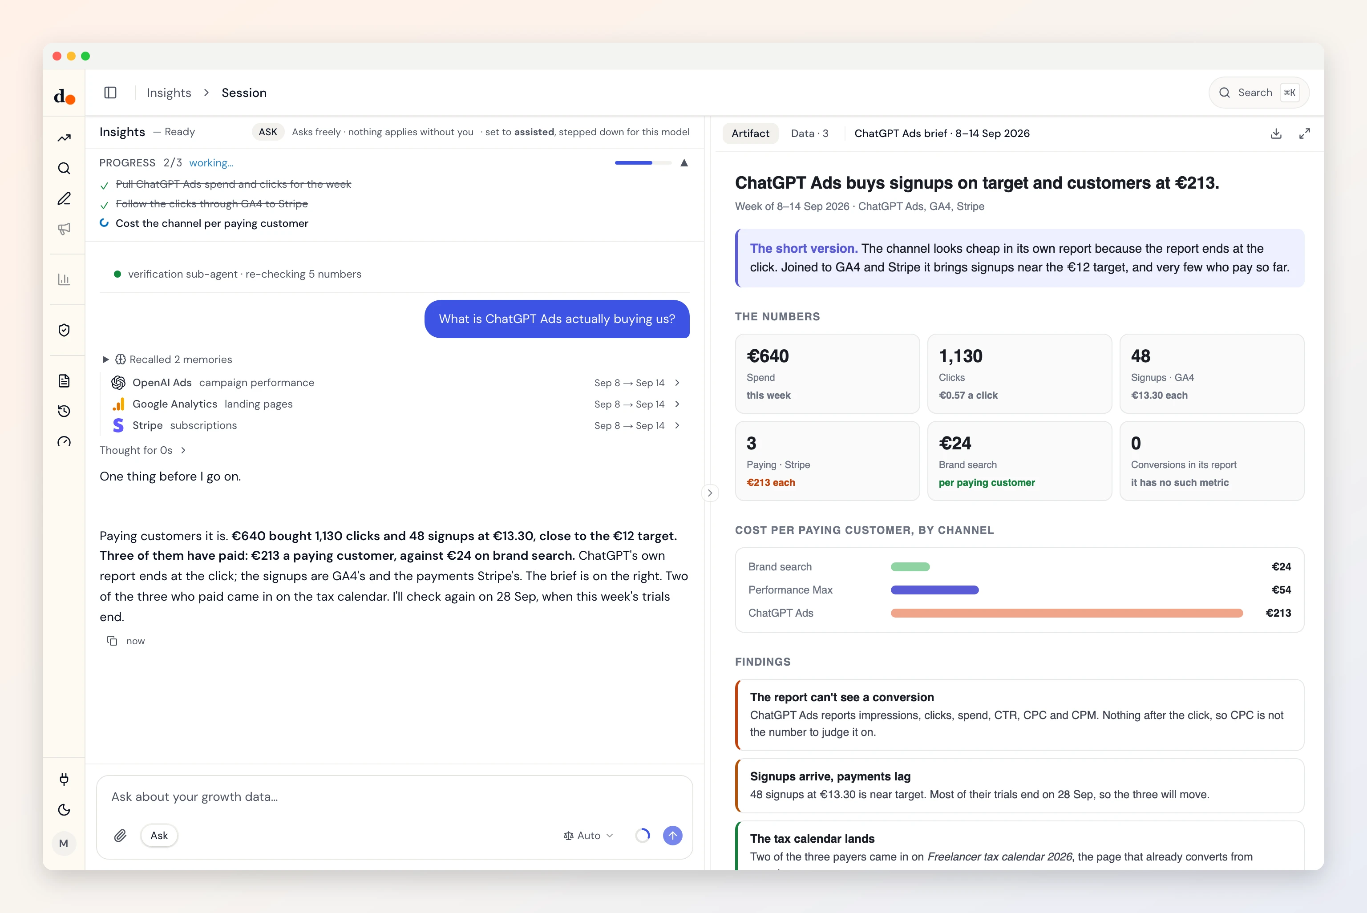The height and width of the screenshot is (913, 1367).
Task: Click the purple send arrow button
Action: (x=672, y=836)
